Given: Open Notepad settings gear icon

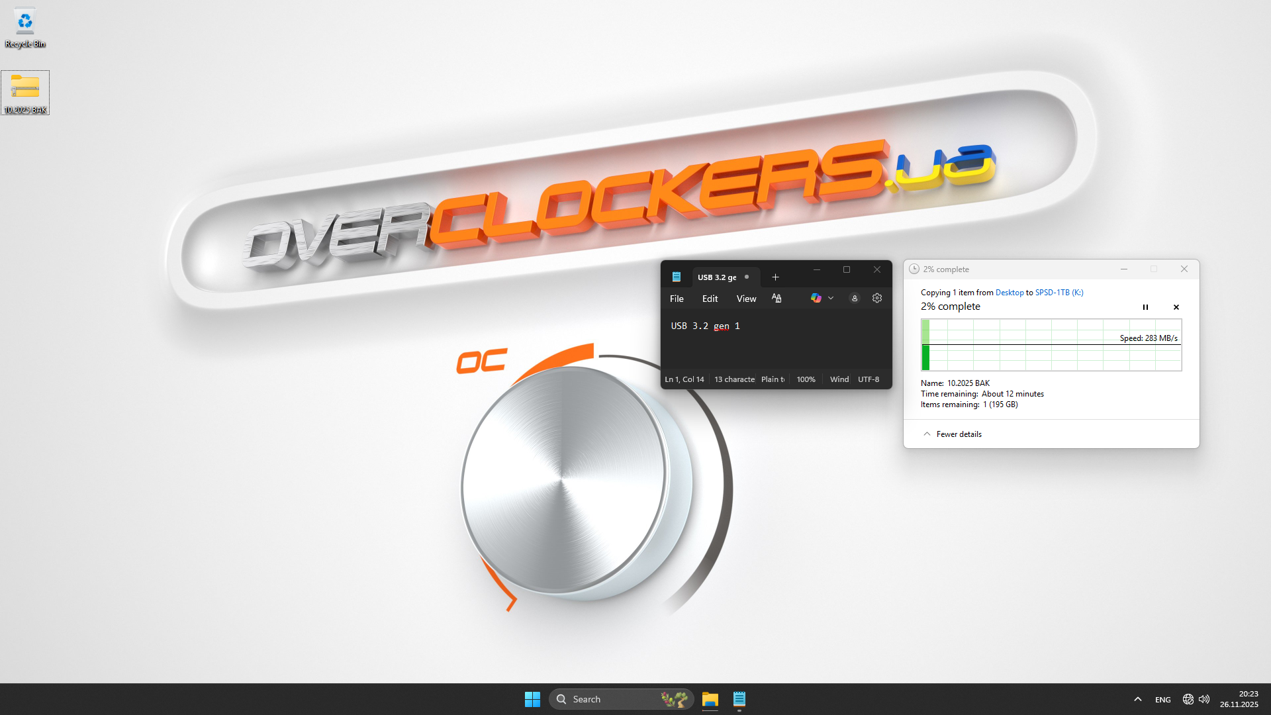Looking at the screenshot, I should pyautogui.click(x=877, y=299).
